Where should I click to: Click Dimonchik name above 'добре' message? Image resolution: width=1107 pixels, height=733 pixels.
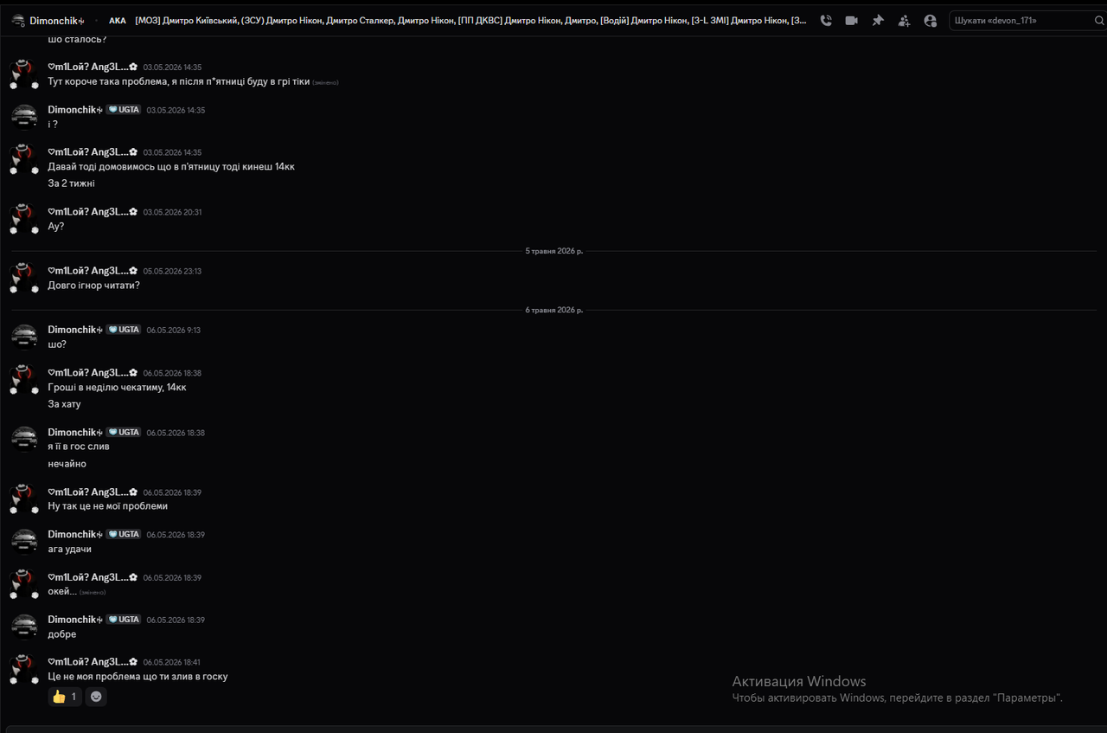point(75,620)
